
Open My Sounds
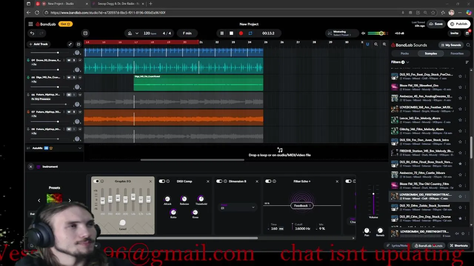(x=451, y=45)
